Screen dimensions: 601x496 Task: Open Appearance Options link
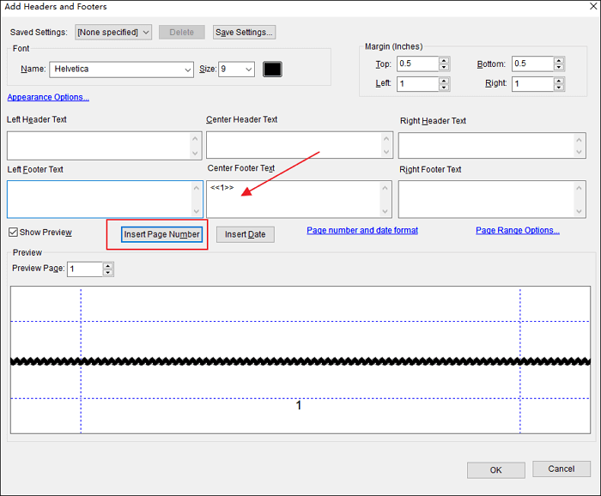click(48, 97)
